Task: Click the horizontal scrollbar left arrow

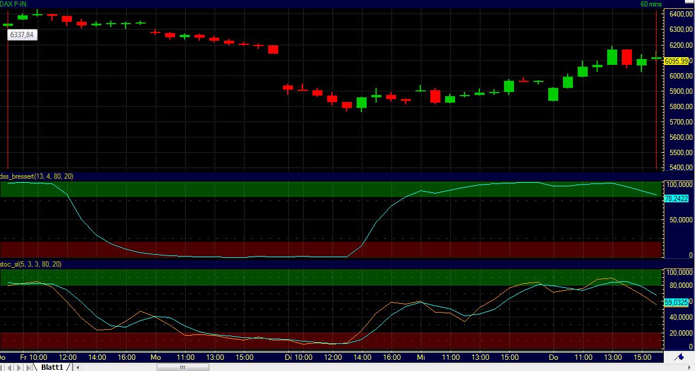Action: (78, 367)
